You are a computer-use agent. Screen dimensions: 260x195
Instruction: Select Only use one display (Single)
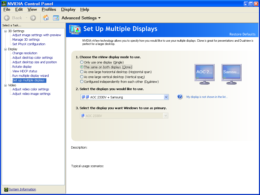coord(102,62)
